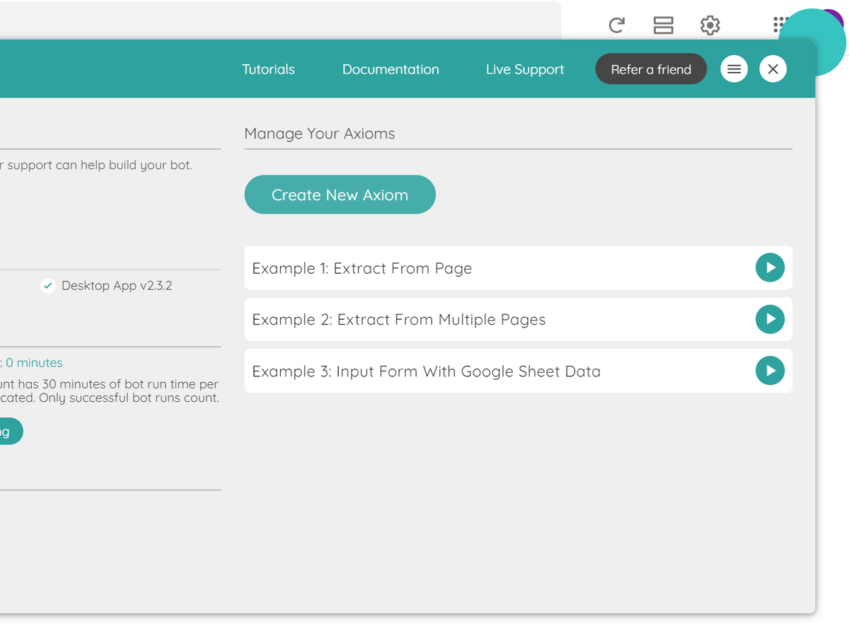The height and width of the screenshot is (636, 849).
Task: Click the reload icon at top
Action: pos(617,25)
